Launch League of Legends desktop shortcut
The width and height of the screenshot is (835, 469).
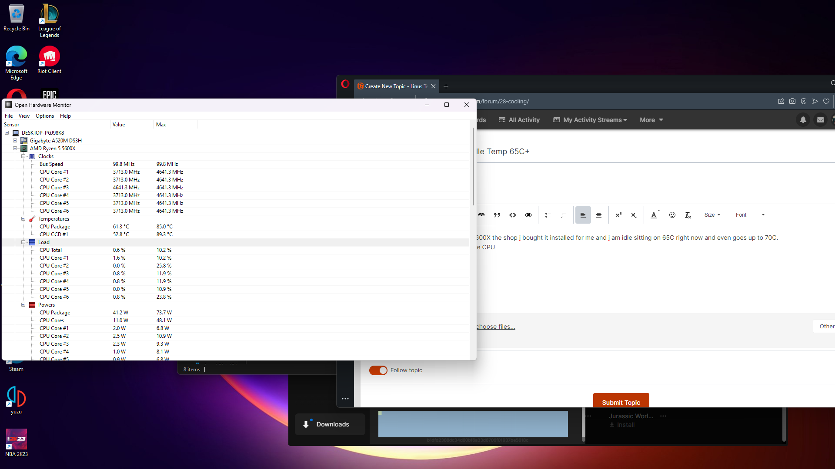point(49,20)
